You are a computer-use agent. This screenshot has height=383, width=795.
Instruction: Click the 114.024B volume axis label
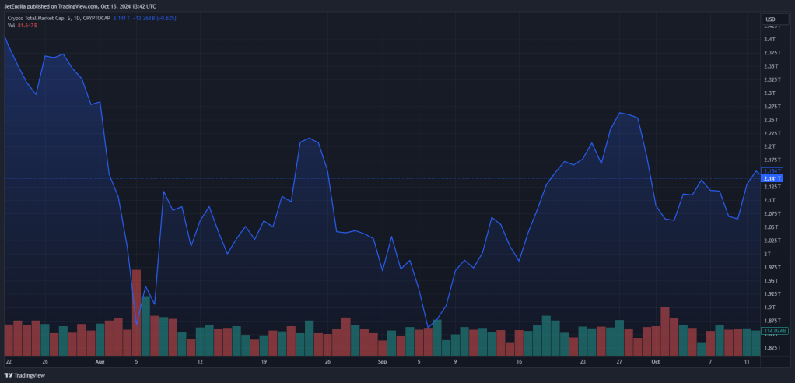click(775, 331)
